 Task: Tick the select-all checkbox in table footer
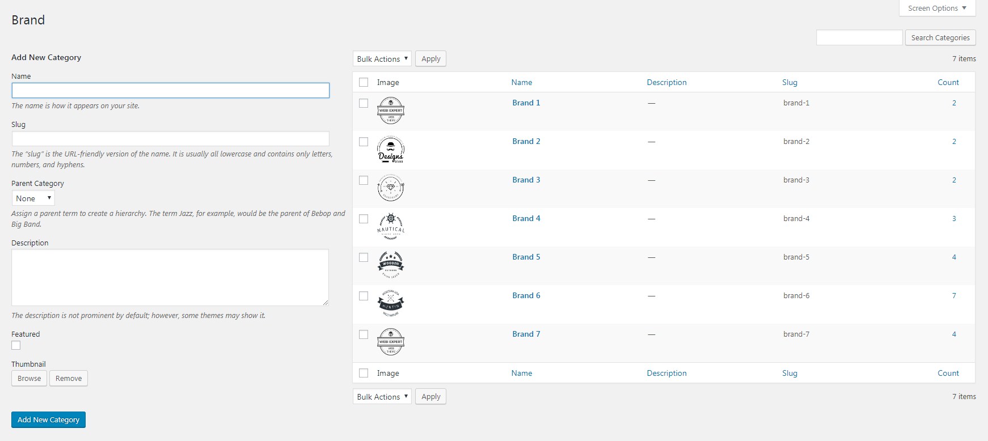pos(364,373)
